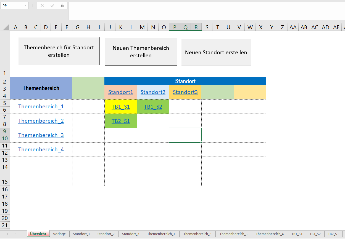Switch to the Themenbereich_1 sheet tab

coord(161,234)
